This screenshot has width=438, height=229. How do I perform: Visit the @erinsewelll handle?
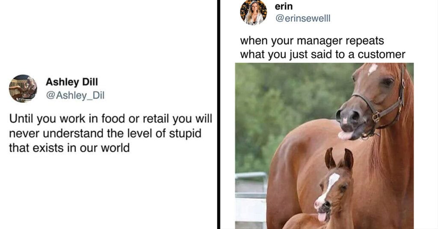[x=303, y=18]
